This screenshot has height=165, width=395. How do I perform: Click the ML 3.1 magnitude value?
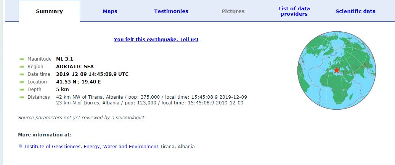64,59
